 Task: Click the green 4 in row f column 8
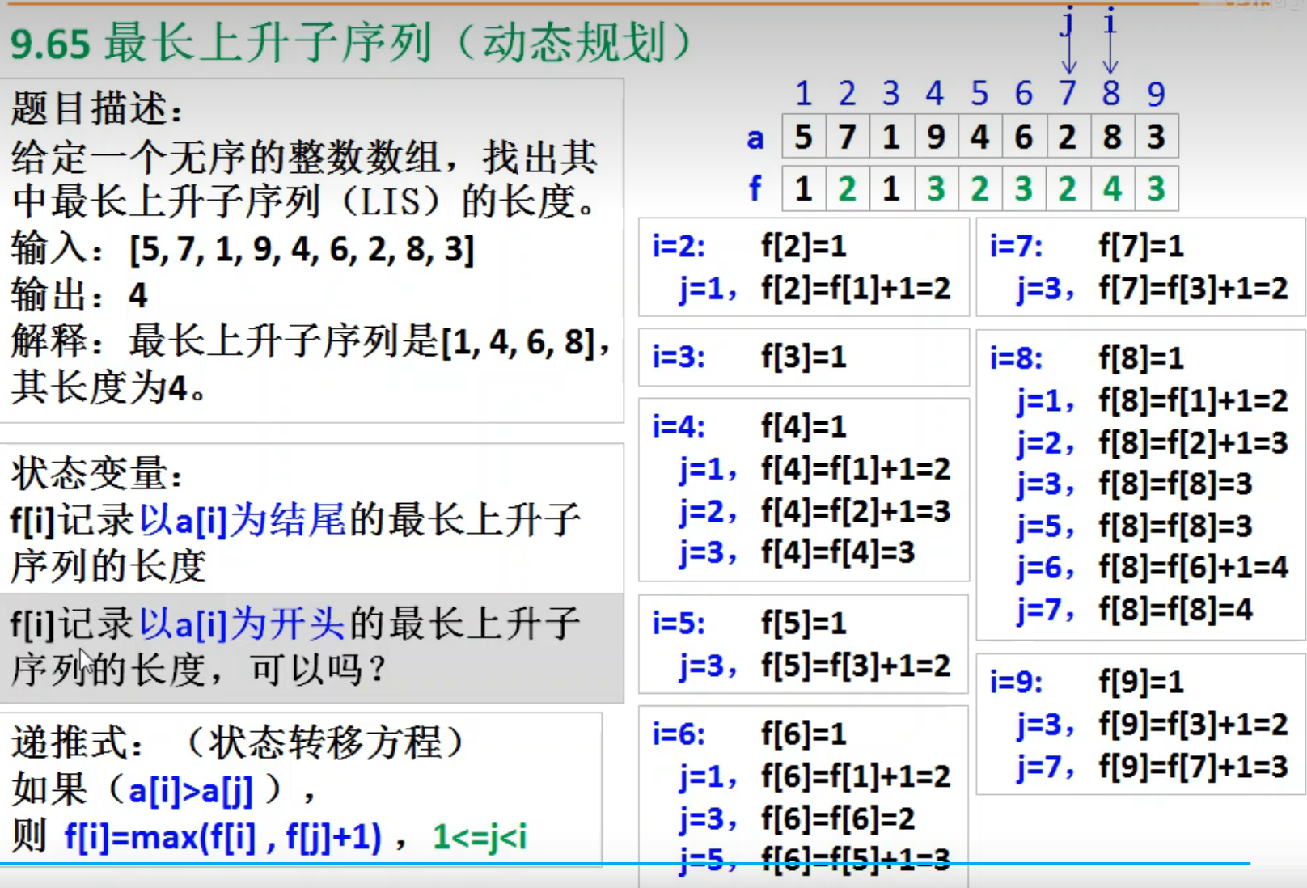point(1111,188)
